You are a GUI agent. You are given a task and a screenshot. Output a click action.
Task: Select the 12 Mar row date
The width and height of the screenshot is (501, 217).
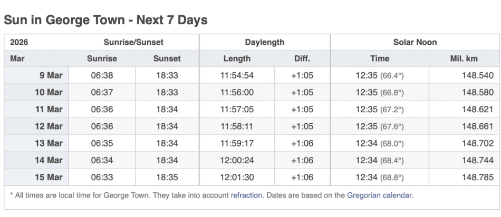[49, 126]
